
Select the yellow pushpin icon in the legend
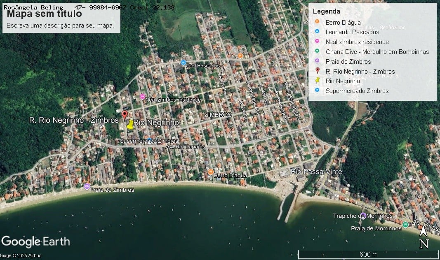coord(318,80)
